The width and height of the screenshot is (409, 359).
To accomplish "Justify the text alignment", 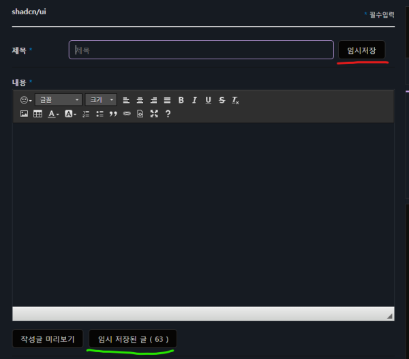I will pyautogui.click(x=167, y=100).
